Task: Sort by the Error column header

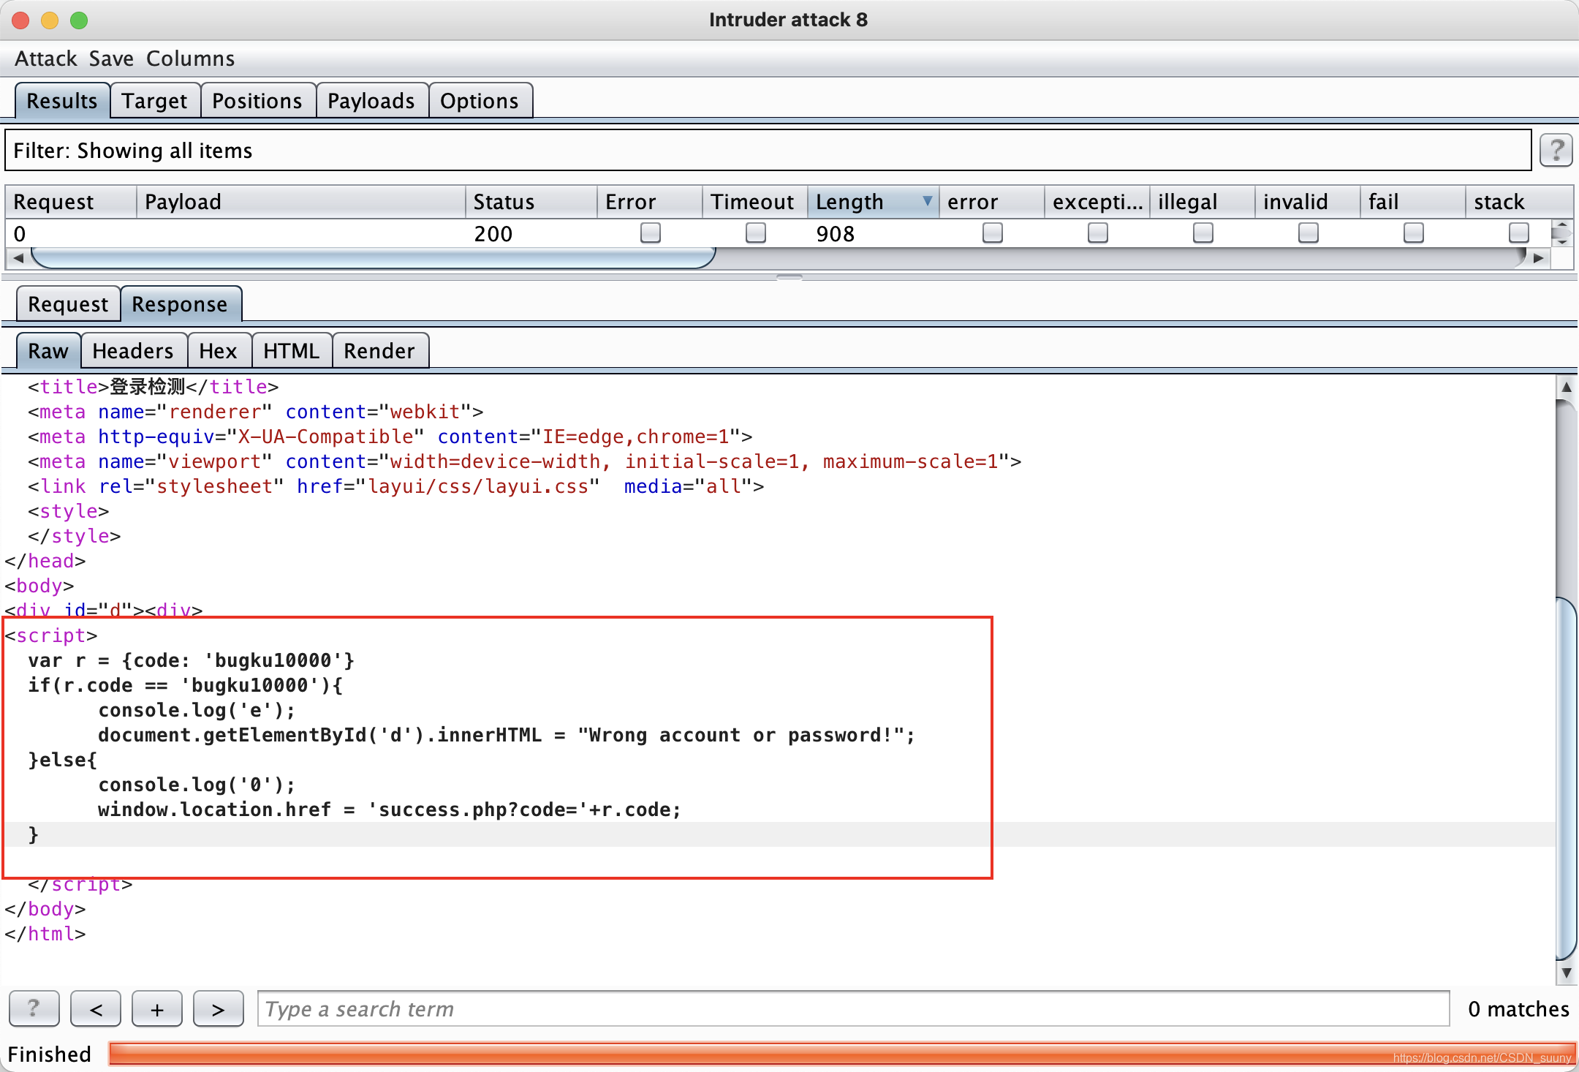Action: pos(649,201)
